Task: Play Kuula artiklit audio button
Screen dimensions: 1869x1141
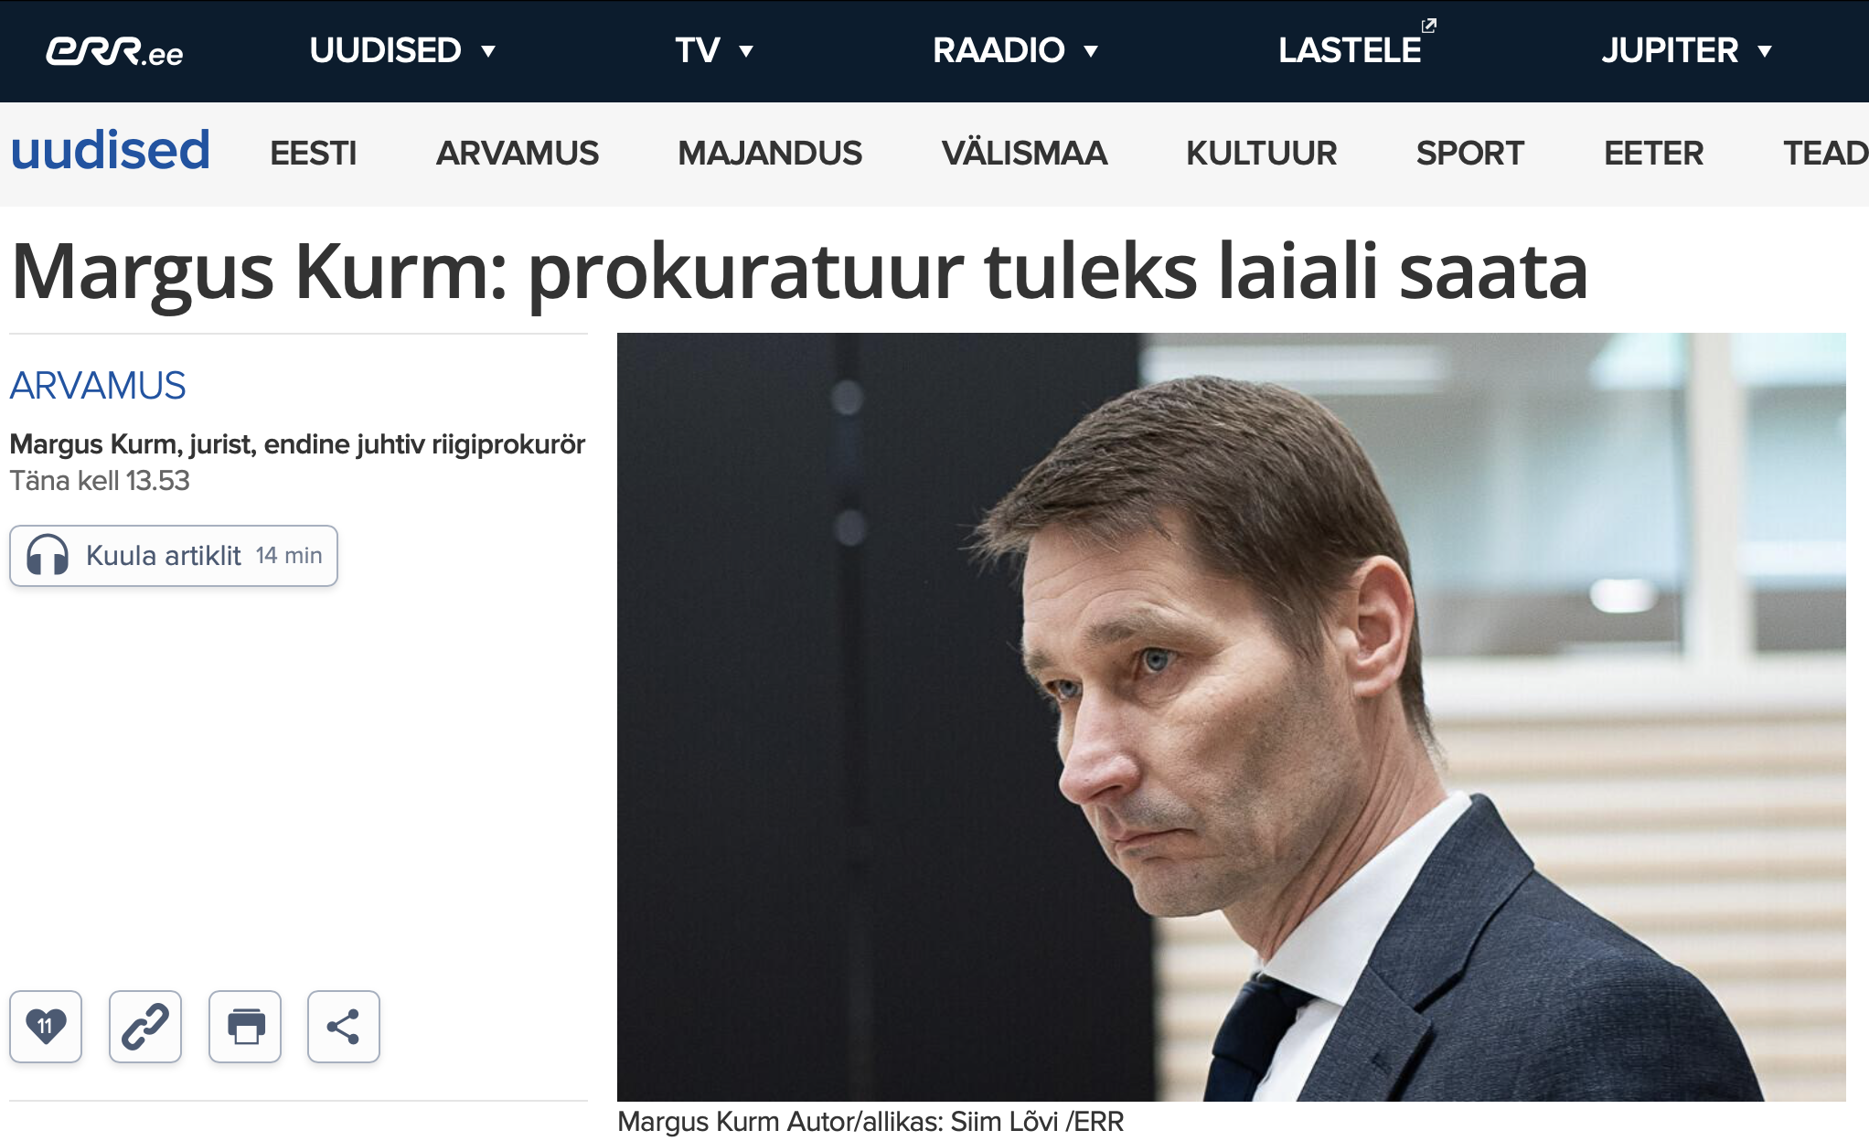Action: [x=174, y=556]
